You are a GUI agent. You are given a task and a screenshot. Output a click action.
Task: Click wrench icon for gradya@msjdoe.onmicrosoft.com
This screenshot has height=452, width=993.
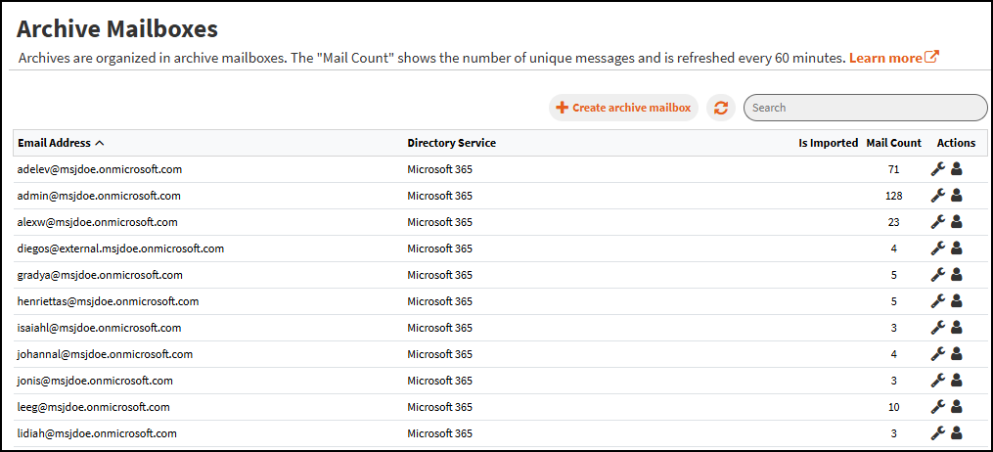point(937,275)
